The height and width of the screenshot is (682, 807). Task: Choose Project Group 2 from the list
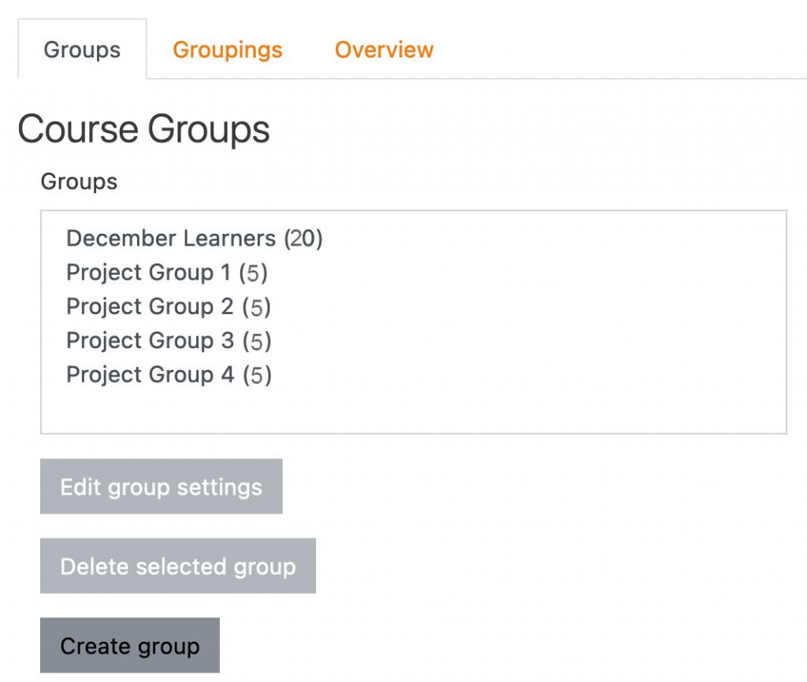click(169, 306)
